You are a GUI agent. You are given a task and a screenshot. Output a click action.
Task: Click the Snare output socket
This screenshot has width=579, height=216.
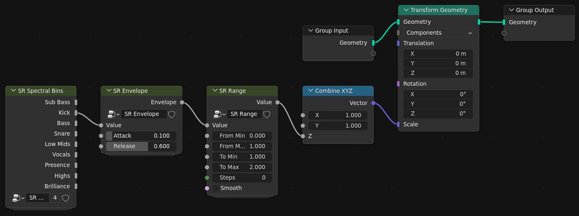click(x=76, y=134)
